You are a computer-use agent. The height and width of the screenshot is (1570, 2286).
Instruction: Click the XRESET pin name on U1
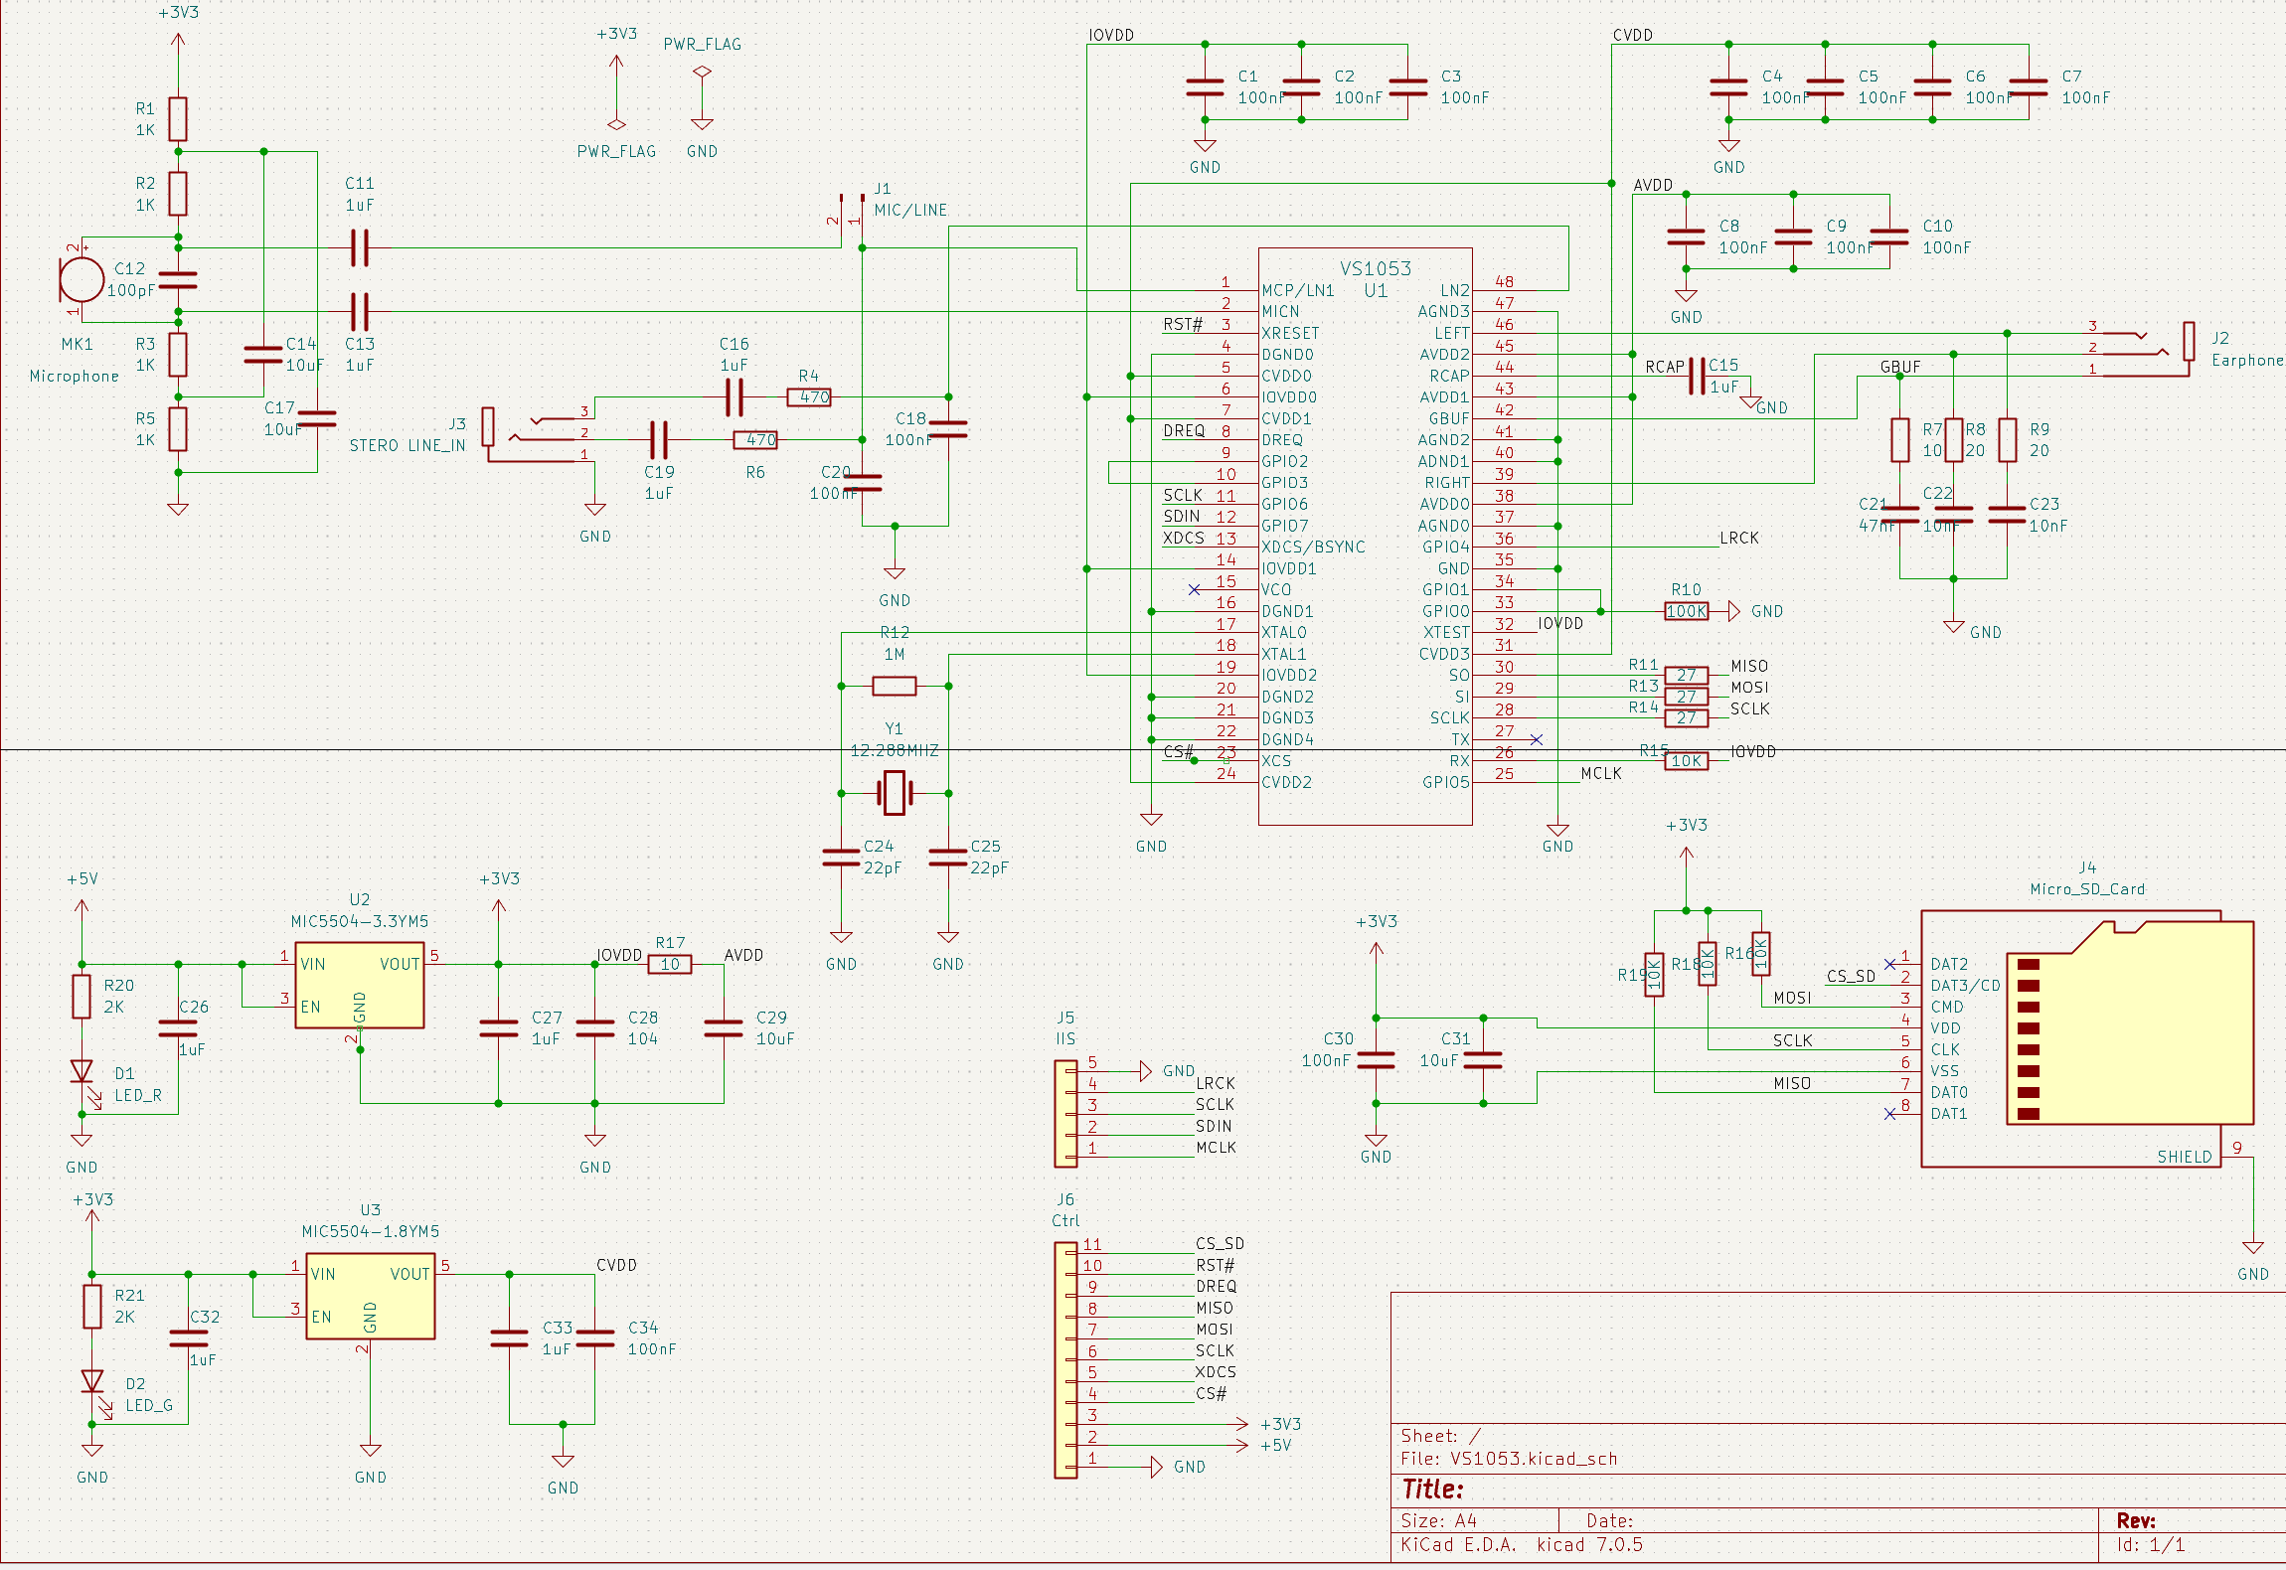(x=1290, y=333)
